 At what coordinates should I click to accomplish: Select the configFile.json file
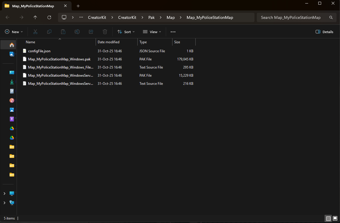pyautogui.click(x=39, y=51)
